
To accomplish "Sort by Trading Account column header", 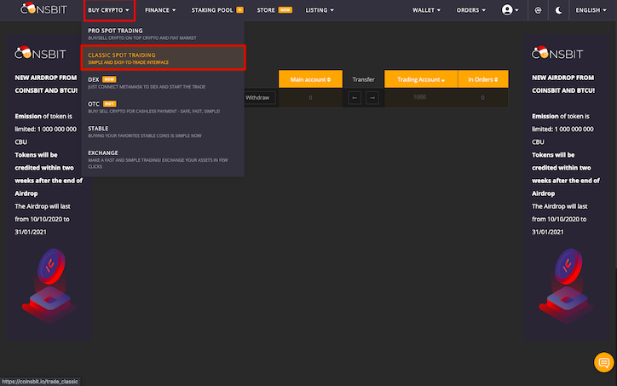I will click(x=421, y=79).
